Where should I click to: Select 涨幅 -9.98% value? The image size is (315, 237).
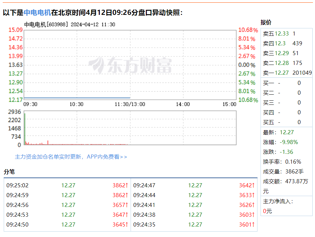pos(289,142)
